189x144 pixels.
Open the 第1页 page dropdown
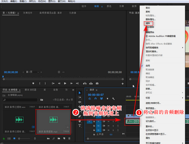tap(32, 72)
